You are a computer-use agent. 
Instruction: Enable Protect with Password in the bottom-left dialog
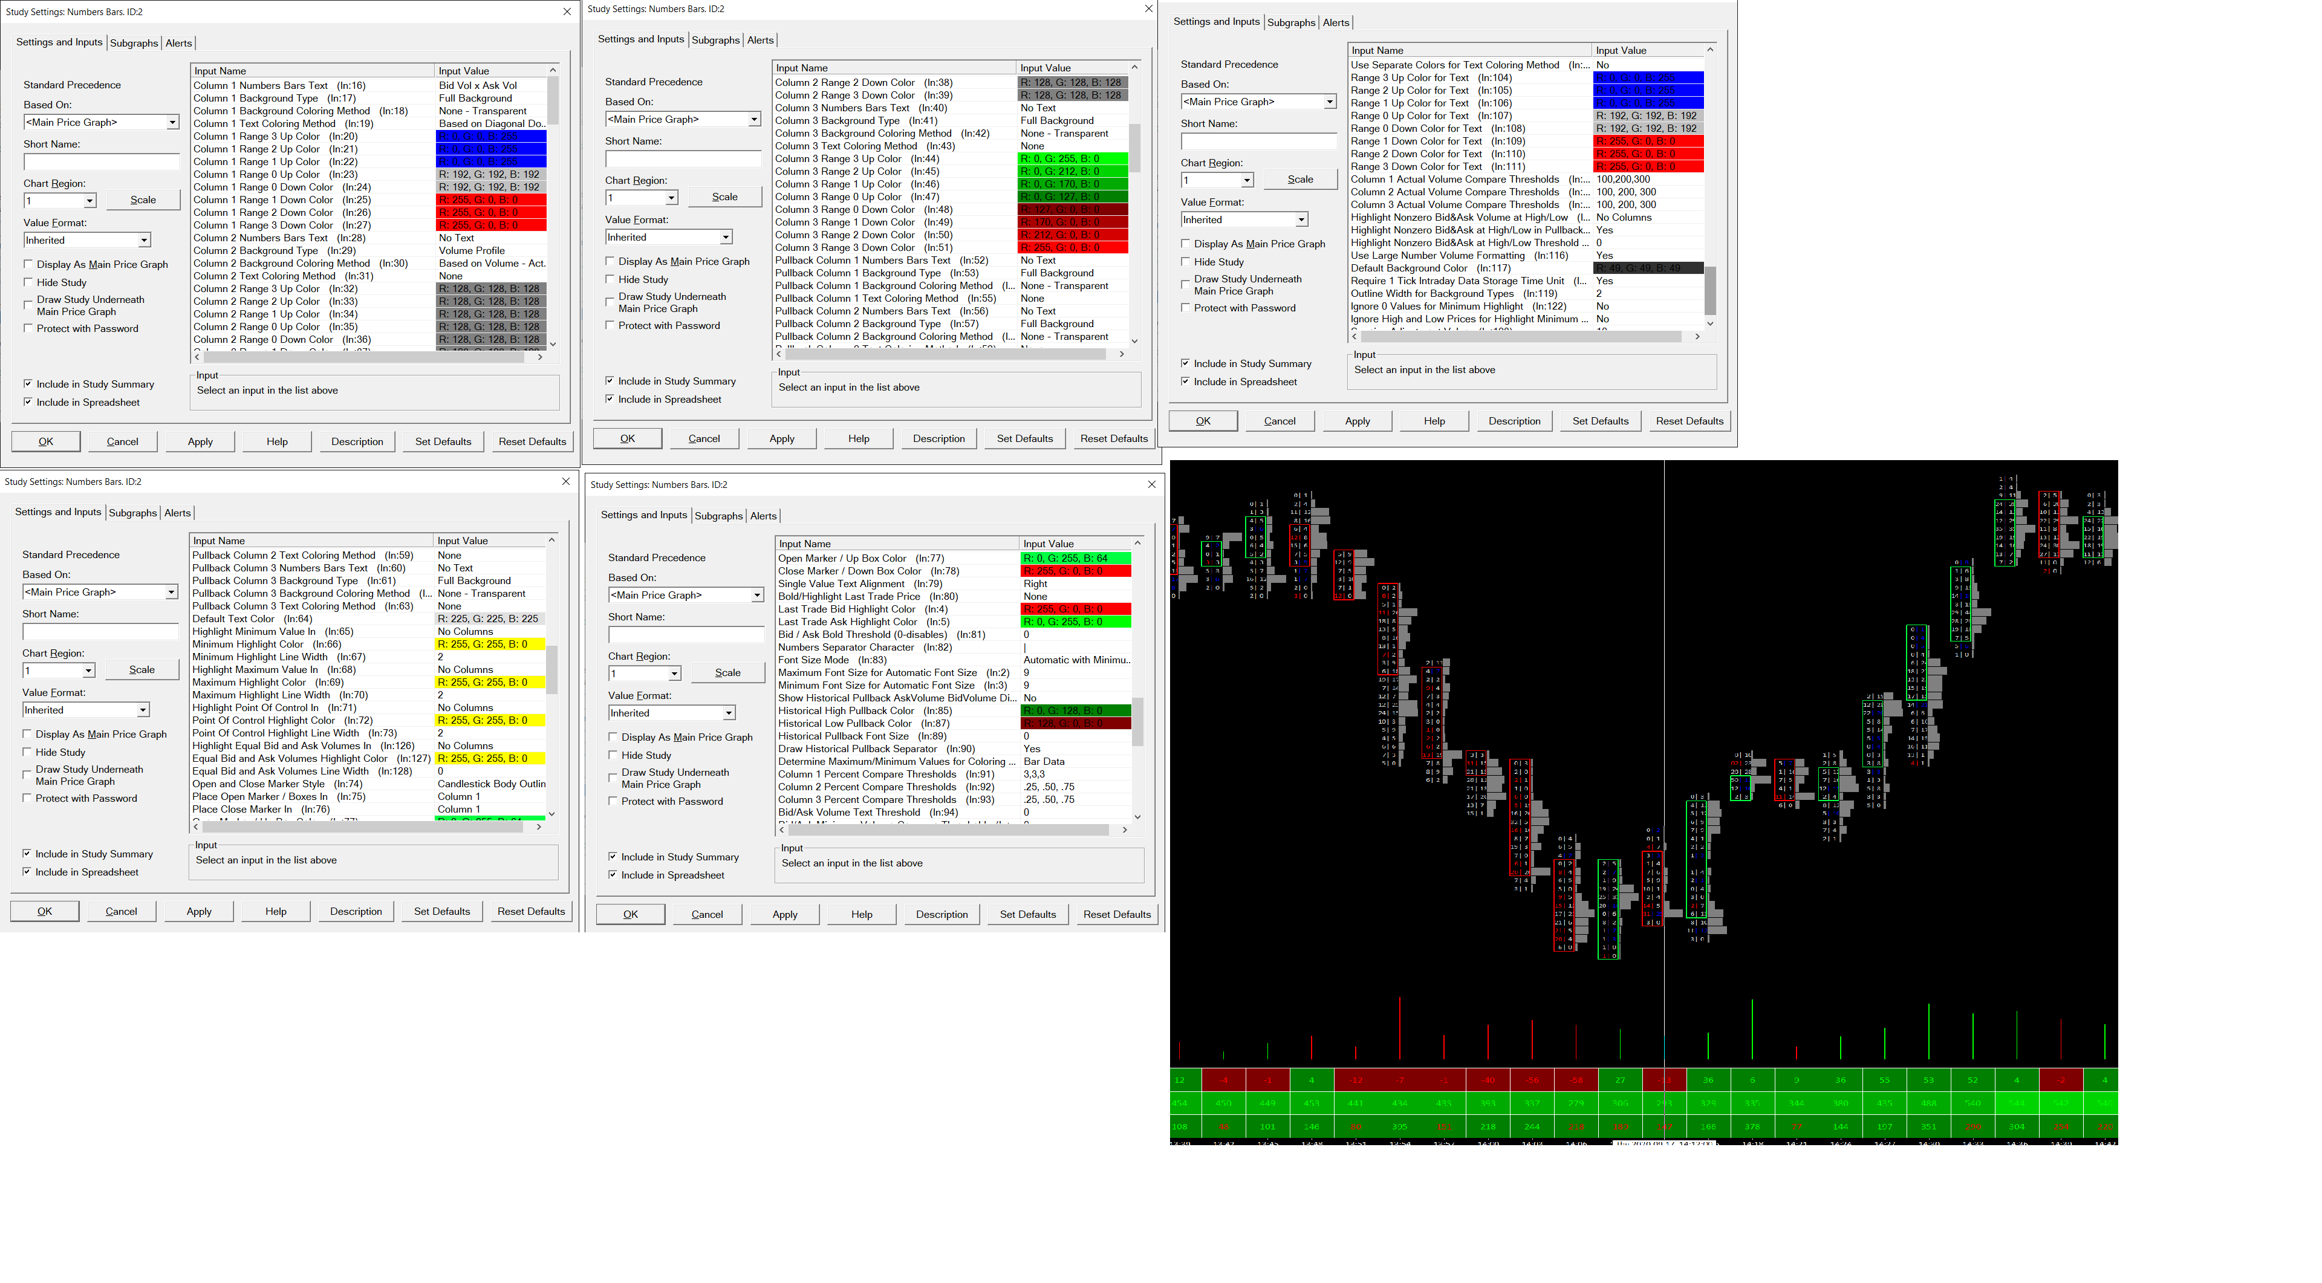(28, 798)
